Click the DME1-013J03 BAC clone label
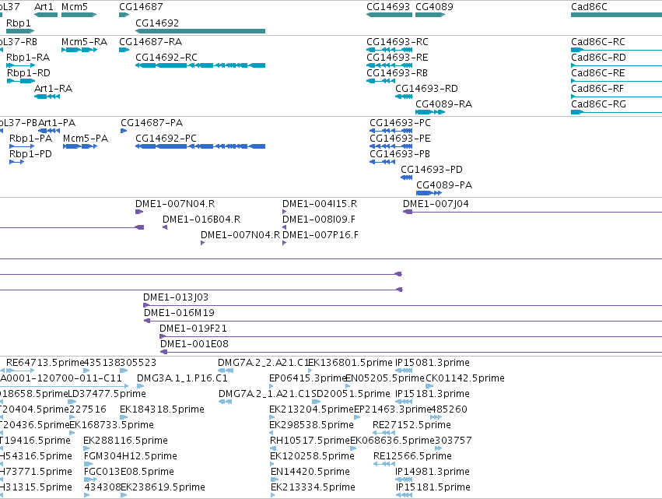Image resolution: width=662 pixels, height=499 pixels. 176,297
